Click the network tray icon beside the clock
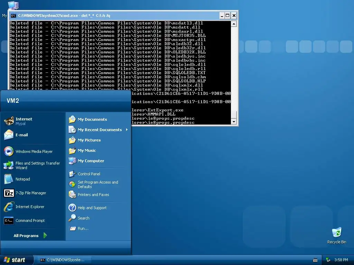The image size is (354, 265). click(328, 260)
